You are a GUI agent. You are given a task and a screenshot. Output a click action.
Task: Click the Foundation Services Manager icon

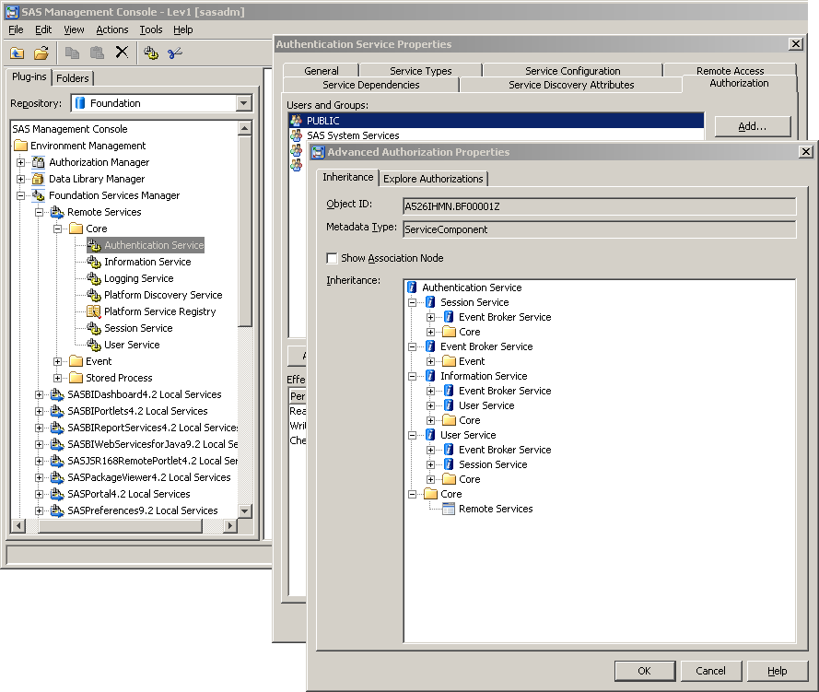[x=38, y=196]
